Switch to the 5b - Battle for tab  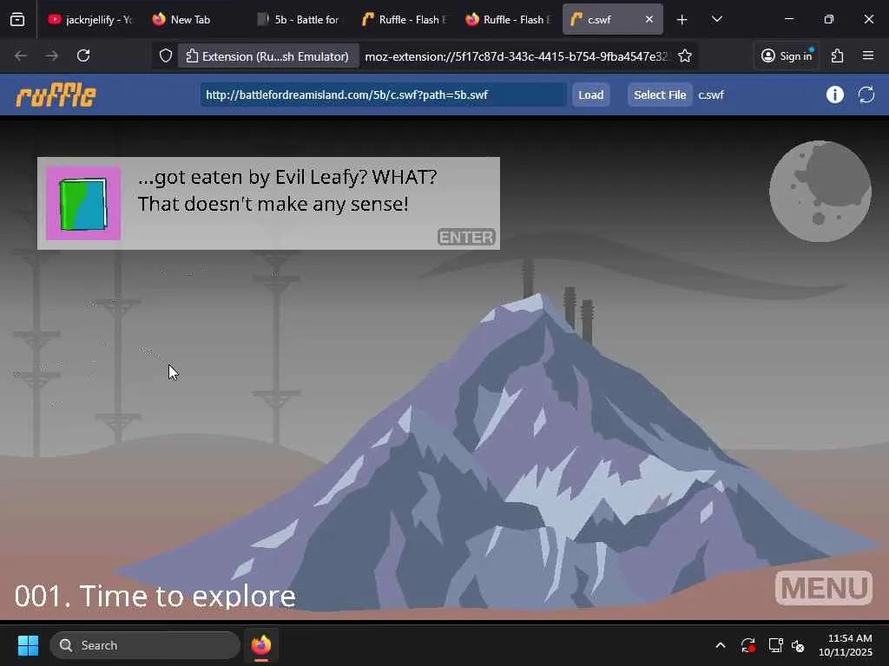(298, 19)
